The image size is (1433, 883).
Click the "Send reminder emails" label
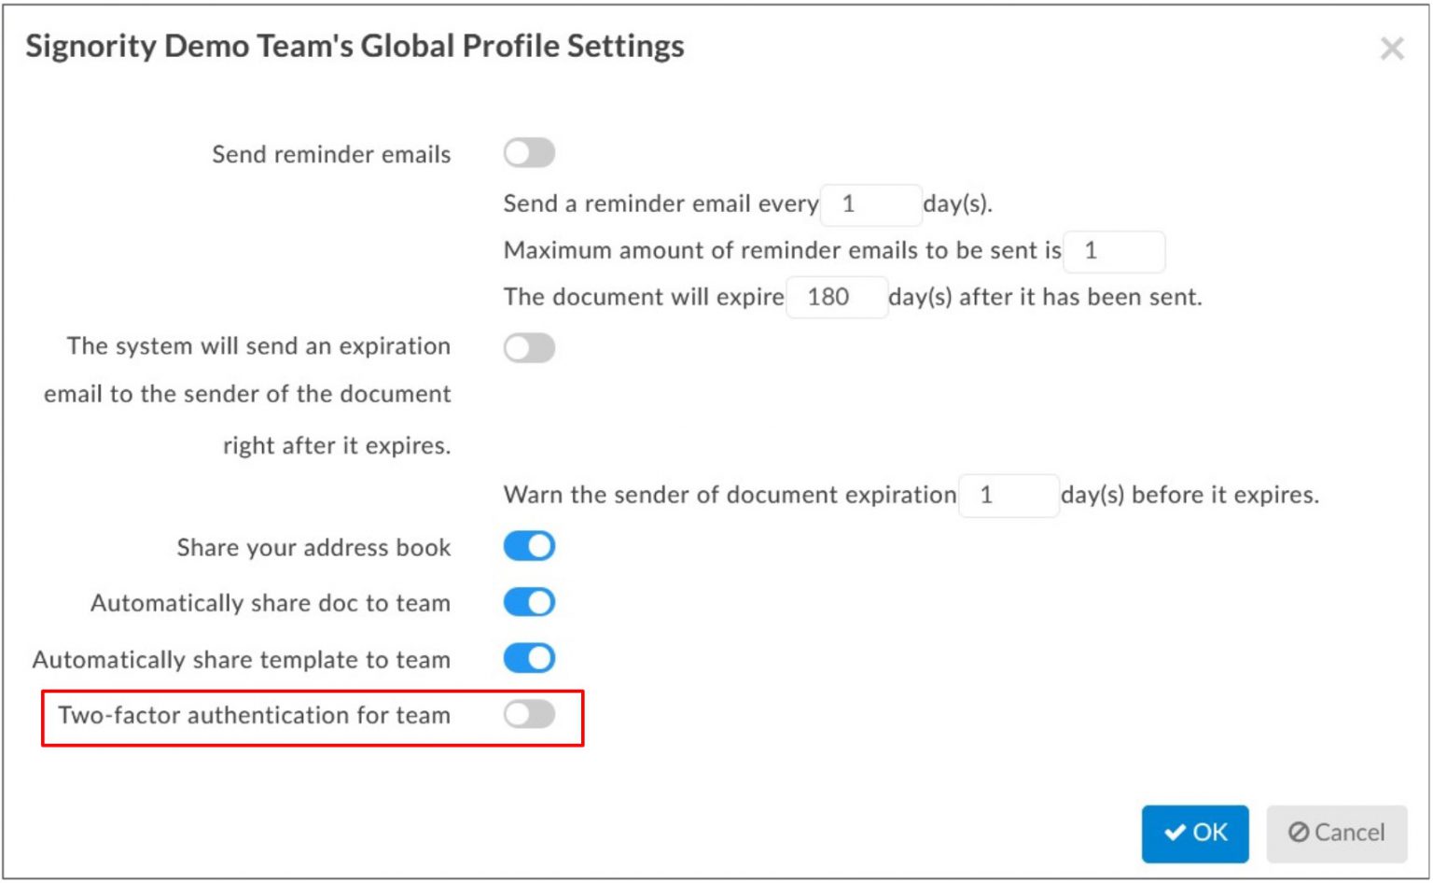(331, 154)
